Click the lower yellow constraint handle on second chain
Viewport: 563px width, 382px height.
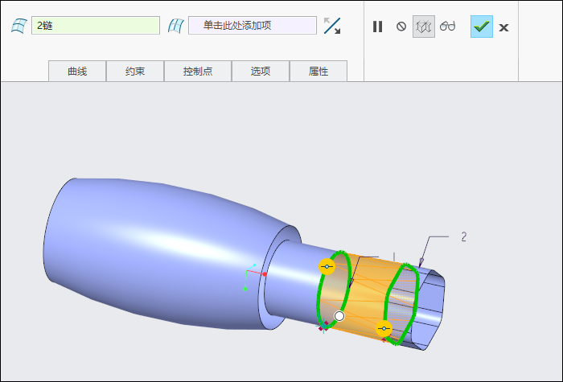click(384, 328)
